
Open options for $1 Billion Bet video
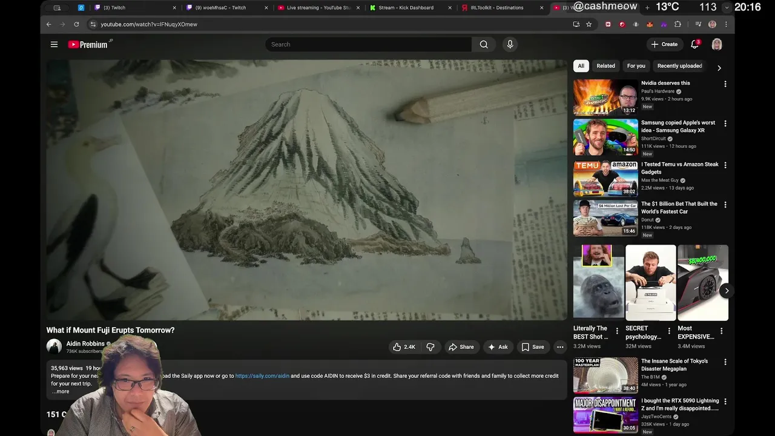pyautogui.click(x=725, y=205)
